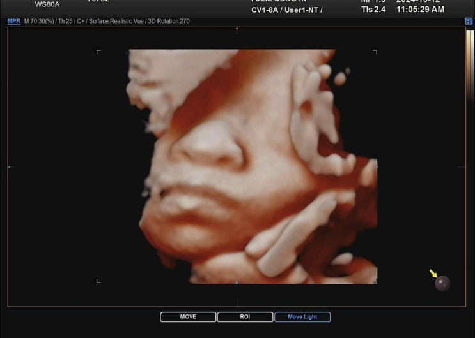Screen dimensions: 475x338
Task: Click the '11:05:29 AM' time text
Action: pyautogui.click(x=421, y=10)
